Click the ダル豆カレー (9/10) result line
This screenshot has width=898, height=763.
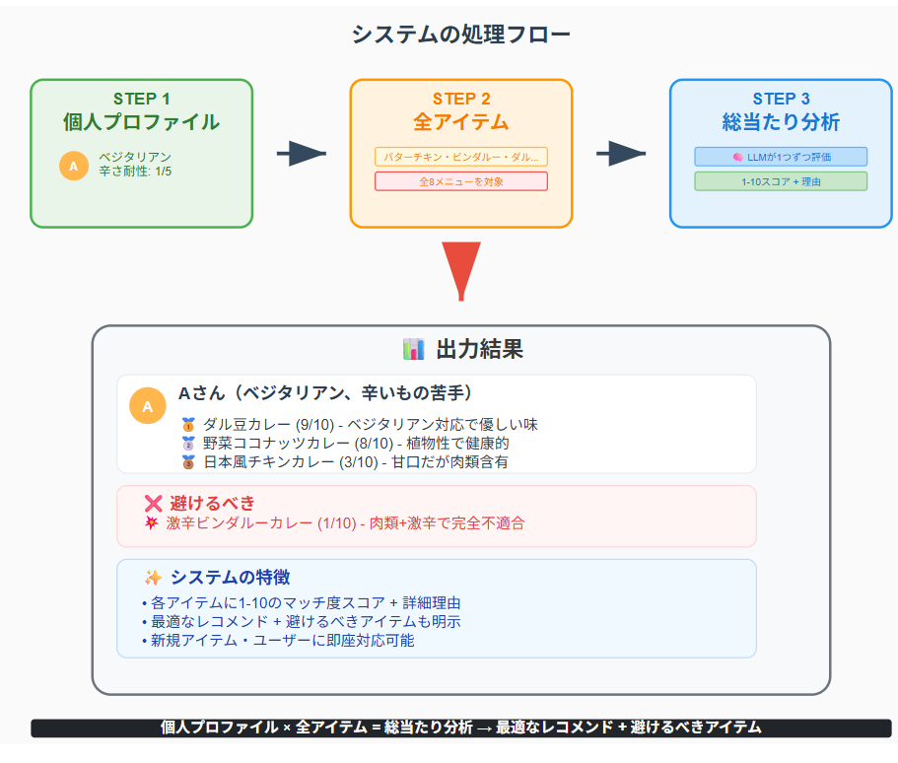[x=371, y=425]
